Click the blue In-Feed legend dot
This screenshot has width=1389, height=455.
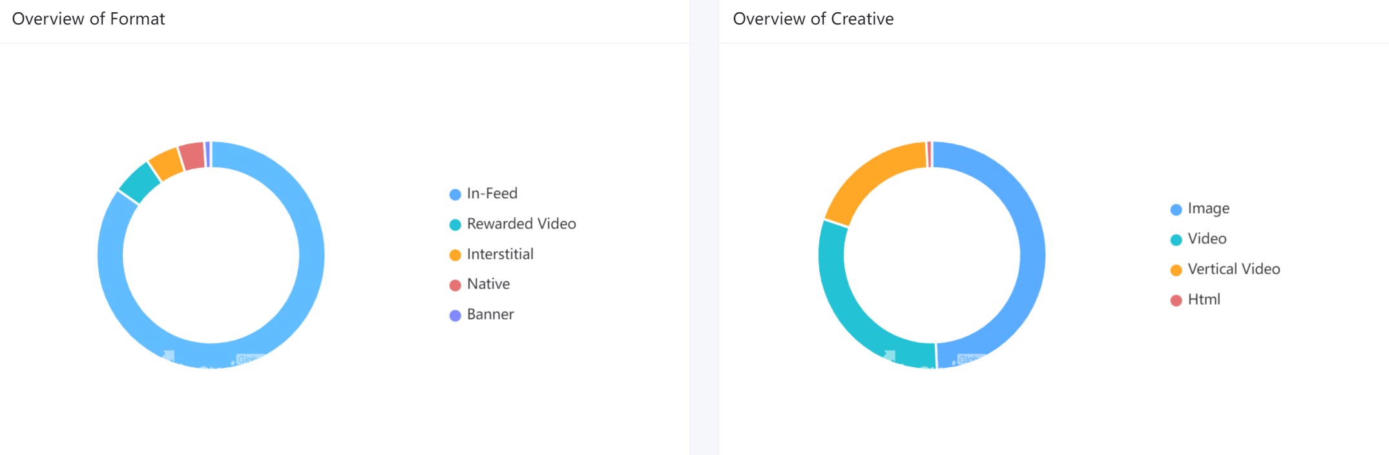455,194
